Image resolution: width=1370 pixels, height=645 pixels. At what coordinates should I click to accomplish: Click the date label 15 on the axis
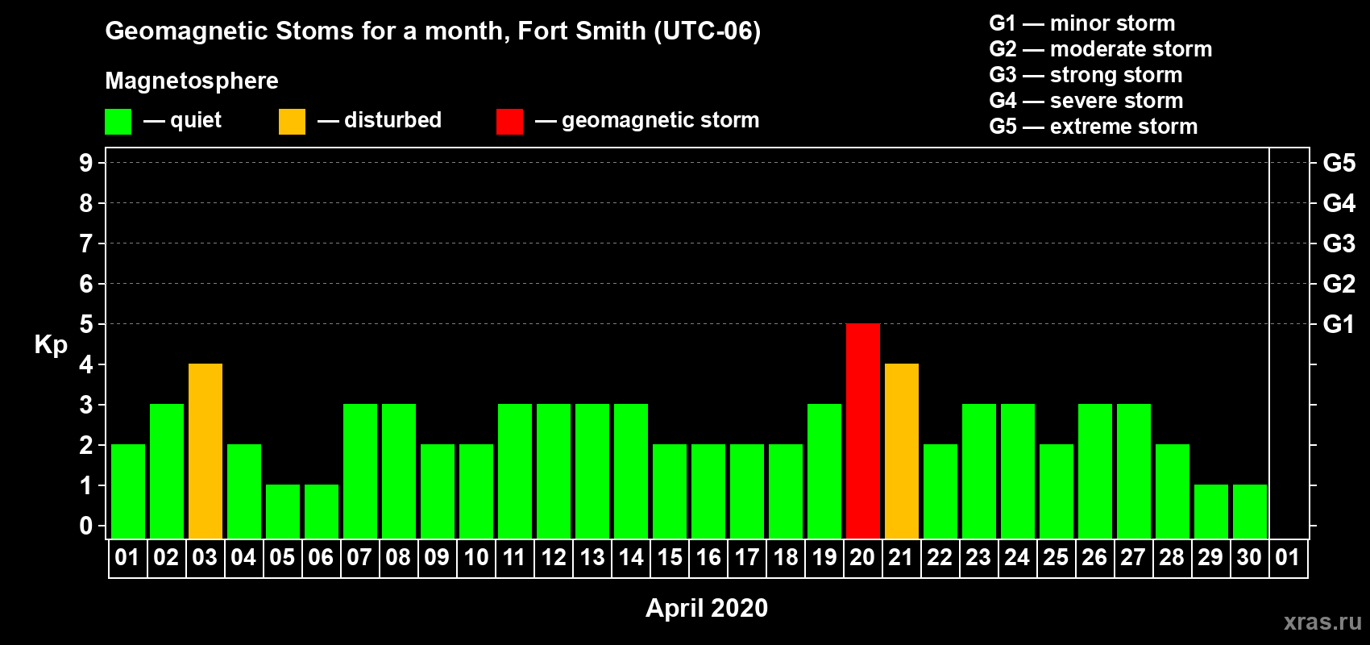coord(670,558)
